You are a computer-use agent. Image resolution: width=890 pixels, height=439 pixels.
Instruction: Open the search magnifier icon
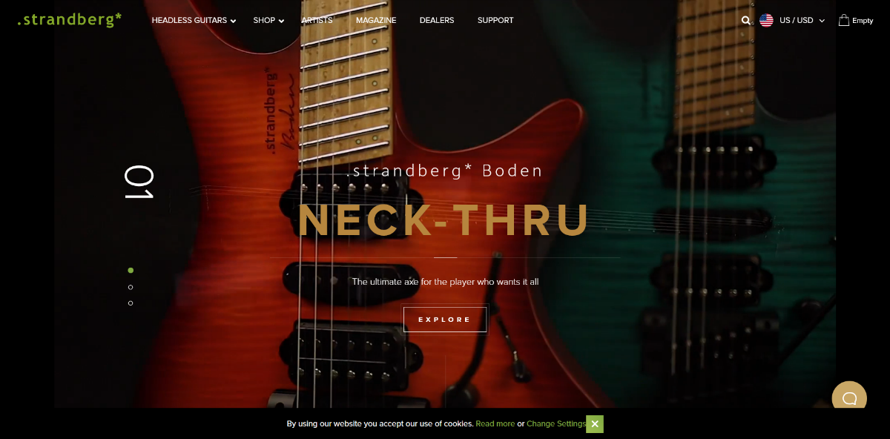pos(746,21)
